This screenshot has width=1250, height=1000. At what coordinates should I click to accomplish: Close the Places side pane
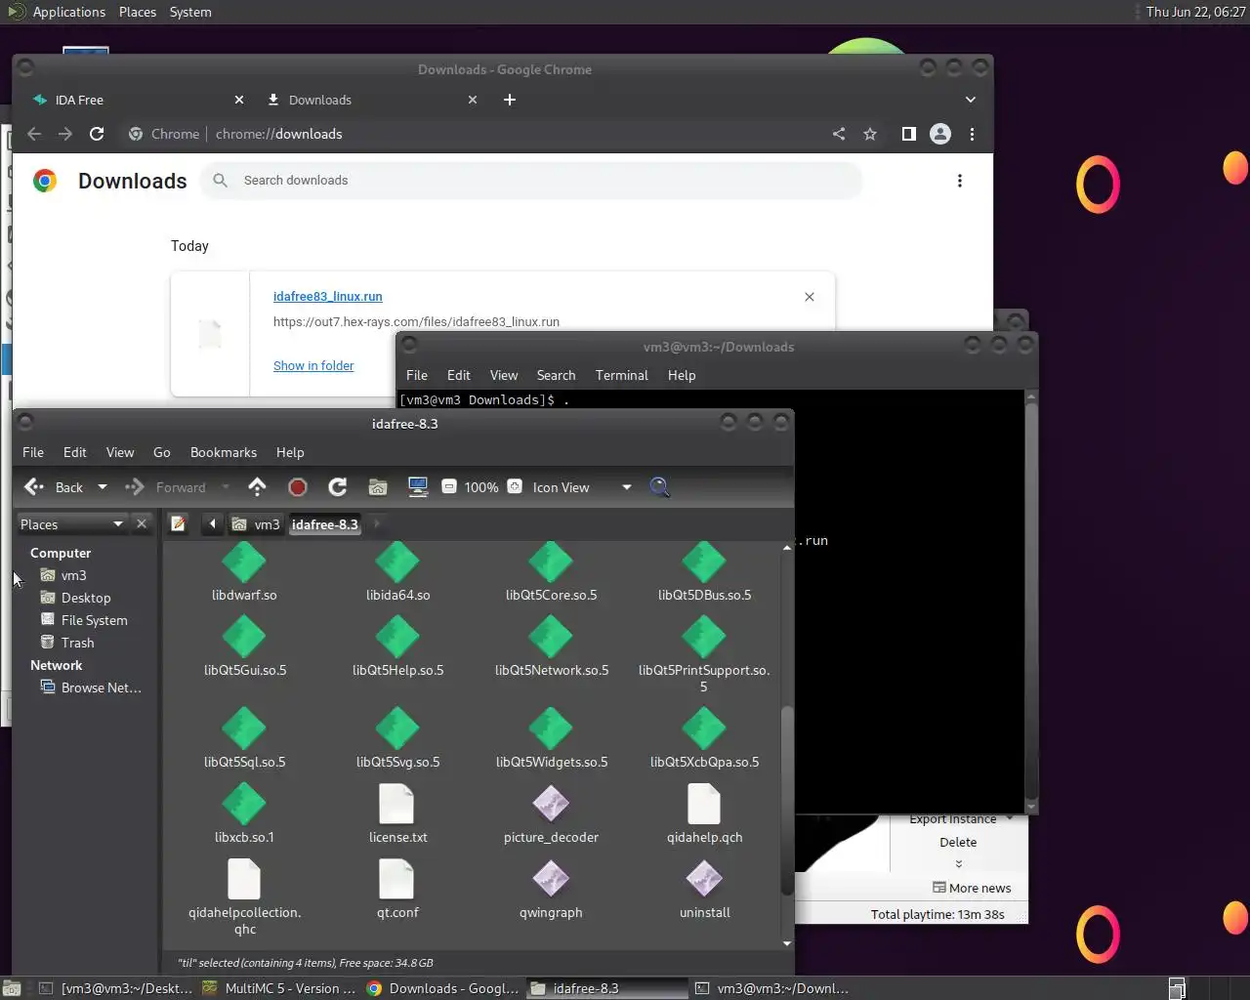pyautogui.click(x=142, y=524)
